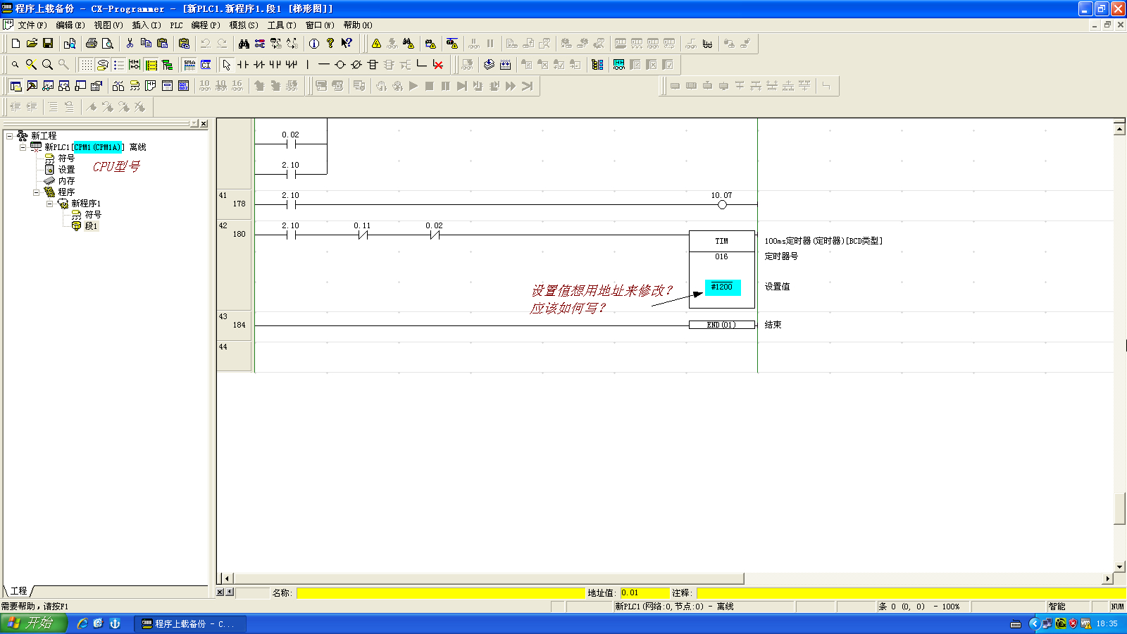
Task: Insert a new normally open contact
Action: 243,65
